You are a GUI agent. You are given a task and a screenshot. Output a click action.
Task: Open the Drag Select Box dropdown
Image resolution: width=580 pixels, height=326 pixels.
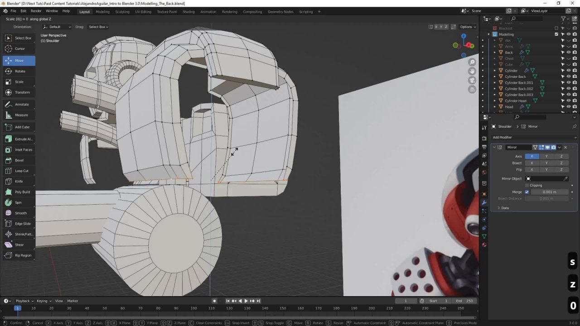click(98, 27)
